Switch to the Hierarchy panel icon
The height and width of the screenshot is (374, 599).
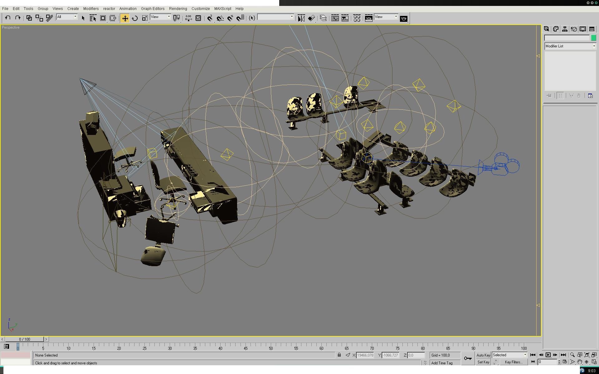click(x=565, y=29)
